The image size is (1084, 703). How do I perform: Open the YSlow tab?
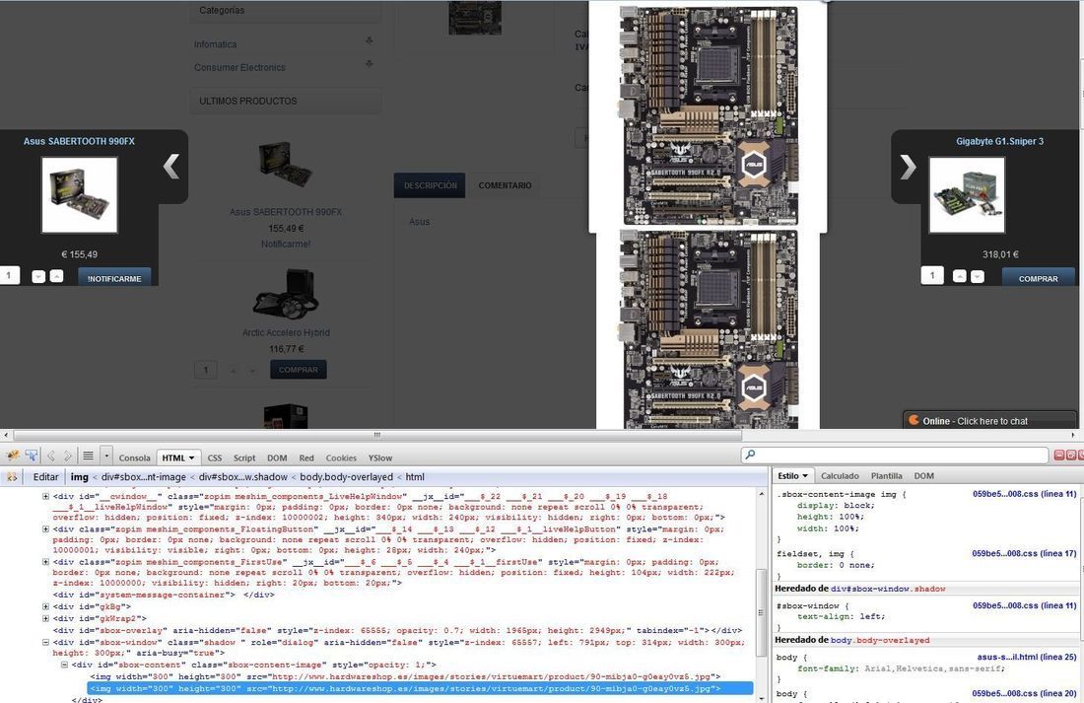pos(380,458)
